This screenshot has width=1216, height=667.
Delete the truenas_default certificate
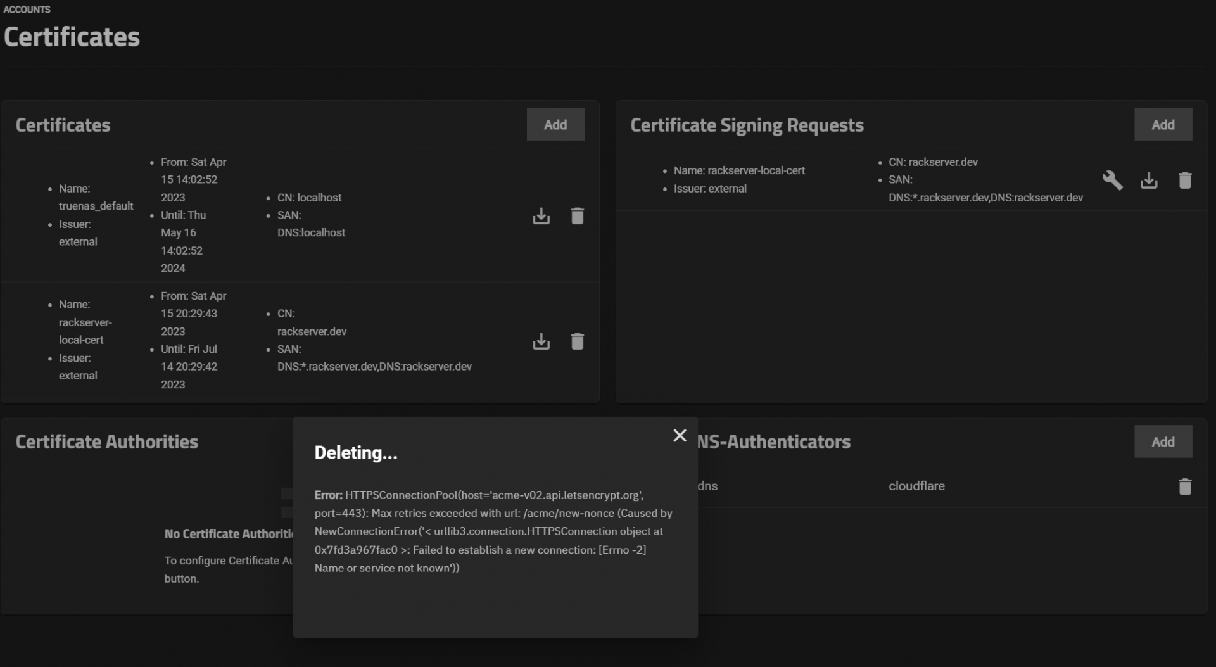coord(577,216)
